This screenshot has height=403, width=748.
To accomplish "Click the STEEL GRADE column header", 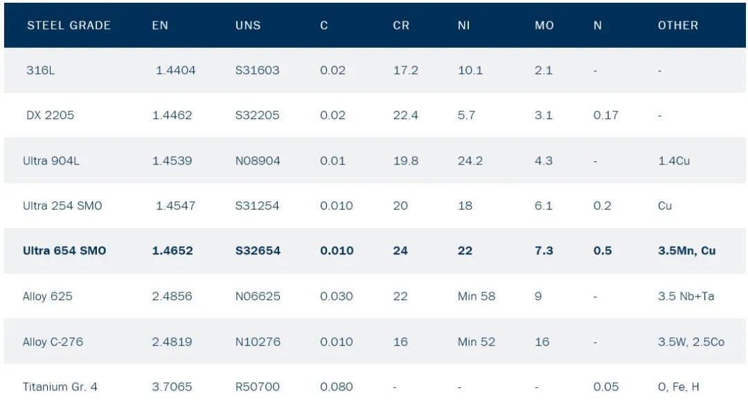I will coord(69,26).
